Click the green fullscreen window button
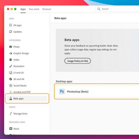 point(15,9)
